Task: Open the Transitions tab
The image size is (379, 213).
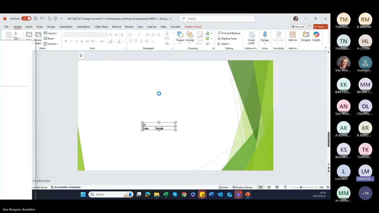Action: tap(66, 27)
